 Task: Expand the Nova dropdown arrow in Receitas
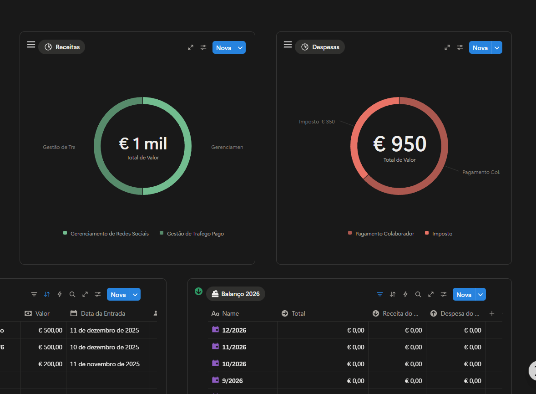coord(241,48)
